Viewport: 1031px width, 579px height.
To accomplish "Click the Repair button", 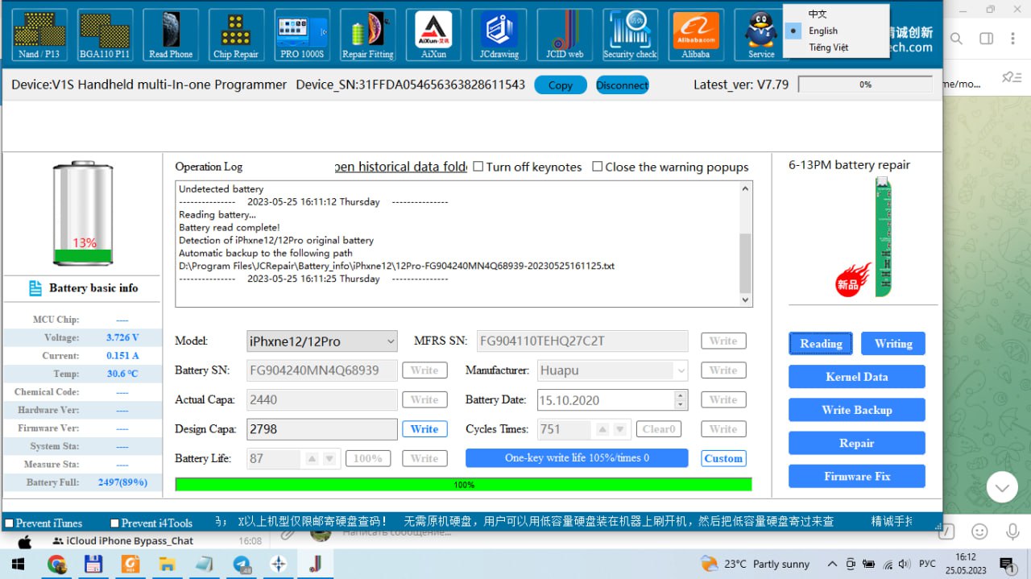I will pos(856,443).
